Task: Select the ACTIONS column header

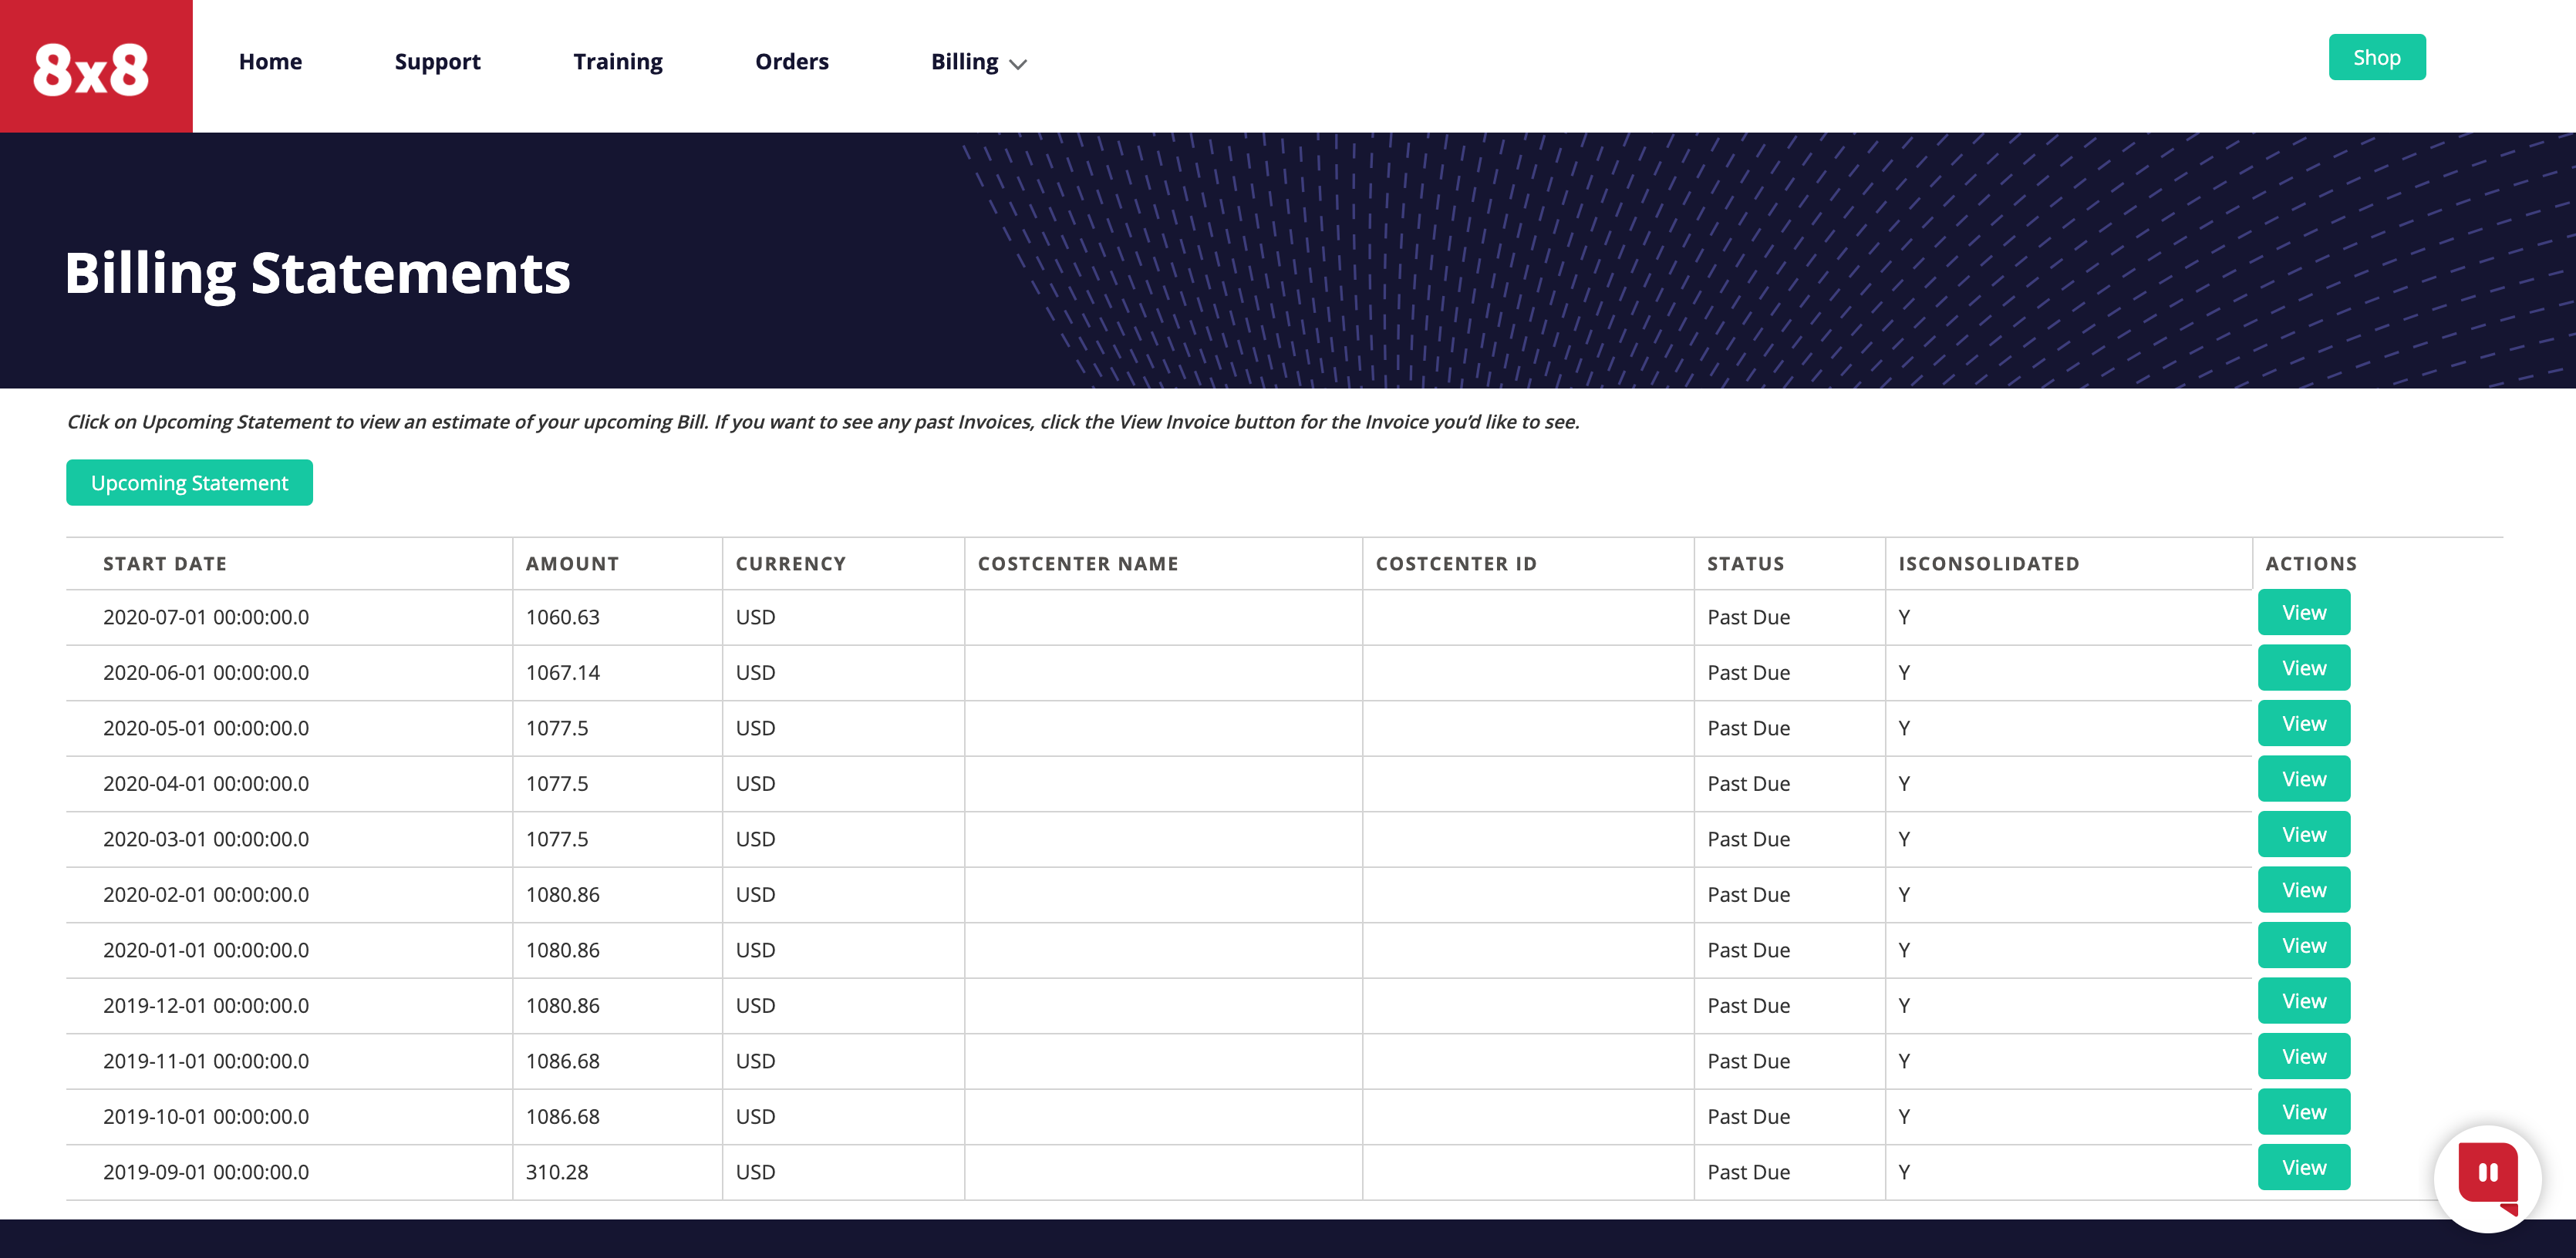Action: (2311, 563)
